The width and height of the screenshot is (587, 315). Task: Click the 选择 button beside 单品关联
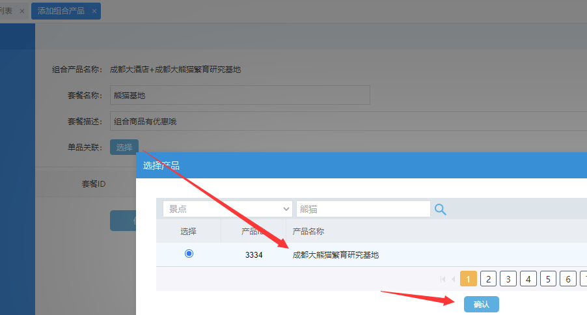124,147
